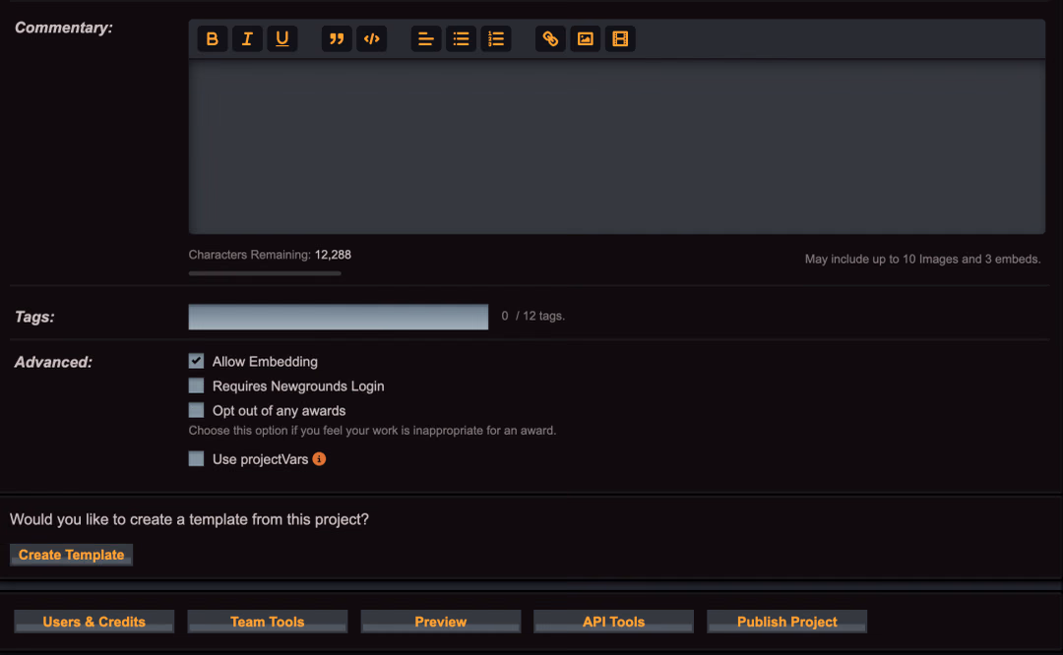Open API Tools
The height and width of the screenshot is (655, 1063).
pos(613,622)
